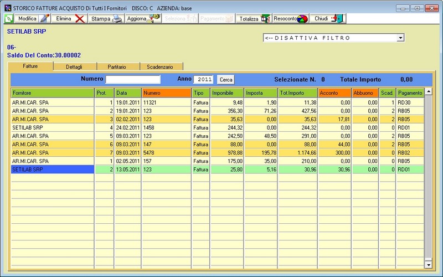Maximize the Storico Fatture window
Viewport: 443px width, 277px height.
pos(417,8)
